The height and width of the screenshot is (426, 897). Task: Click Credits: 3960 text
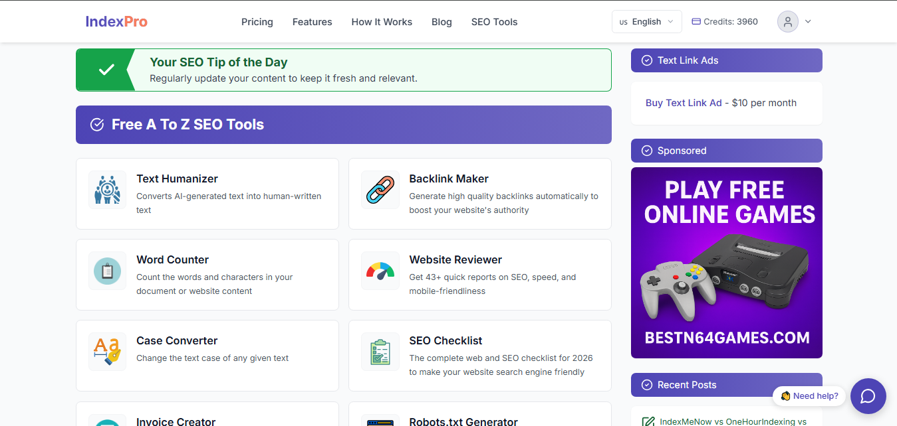(731, 21)
